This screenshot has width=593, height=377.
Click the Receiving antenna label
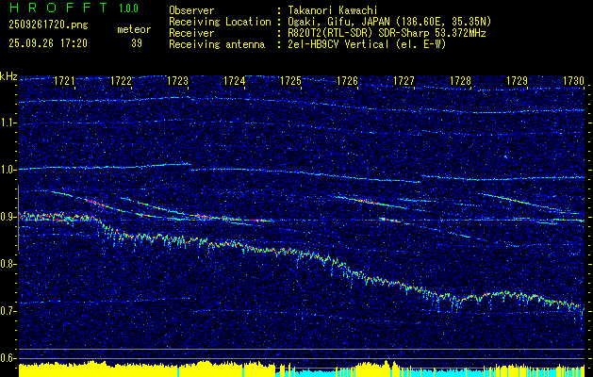click(217, 44)
